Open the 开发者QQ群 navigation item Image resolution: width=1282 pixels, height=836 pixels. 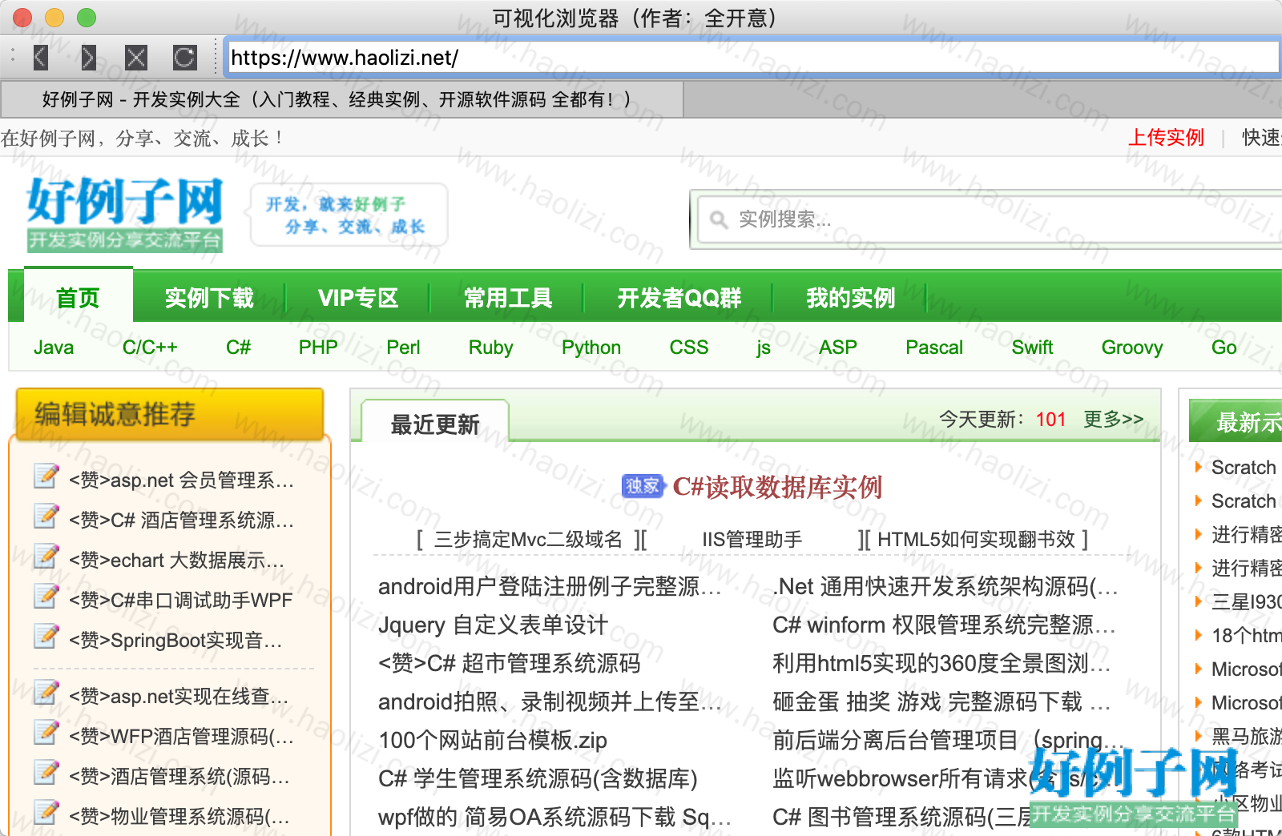pyautogui.click(x=679, y=298)
